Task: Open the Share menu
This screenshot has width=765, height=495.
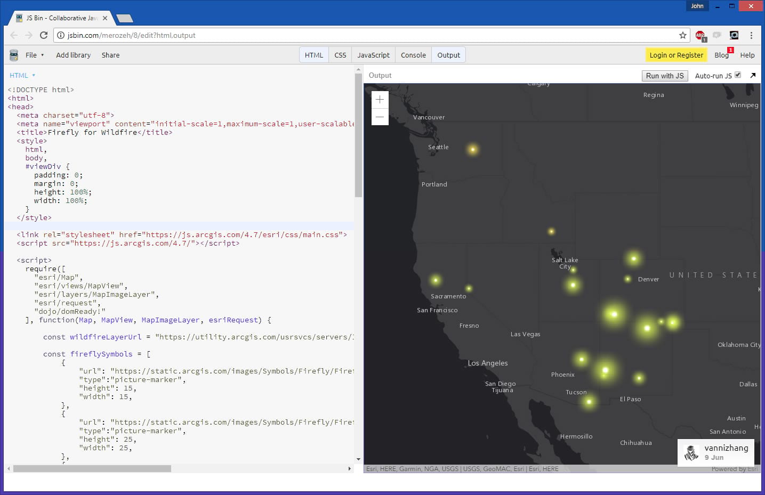Action: tap(110, 55)
